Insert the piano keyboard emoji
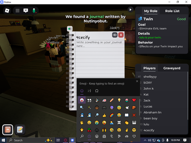This screenshot has height=143, width=191. tap(134, 122)
